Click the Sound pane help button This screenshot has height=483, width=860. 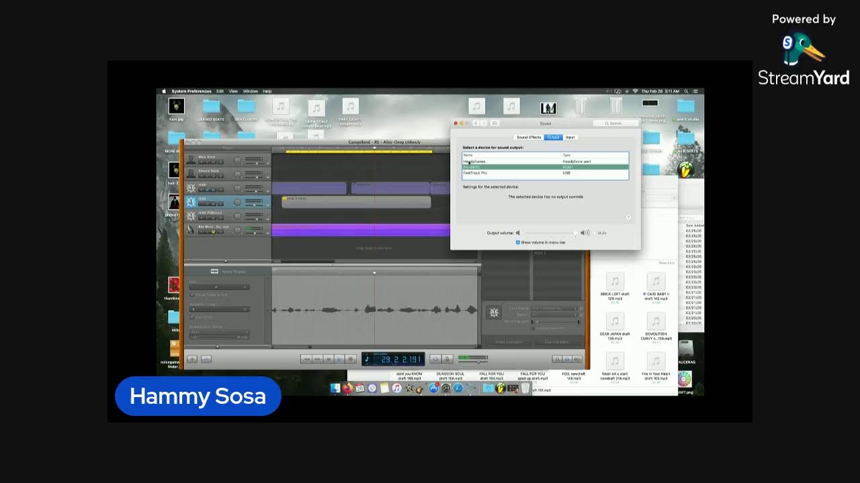[x=628, y=217]
